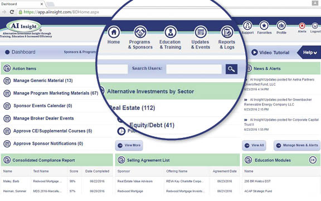
Task: Open Manage Generic Material (13)
Action: 43,80
